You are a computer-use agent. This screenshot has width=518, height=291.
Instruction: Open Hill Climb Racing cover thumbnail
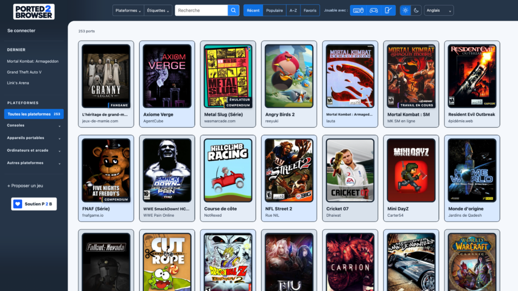pyautogui.click(x=228, y=170)
